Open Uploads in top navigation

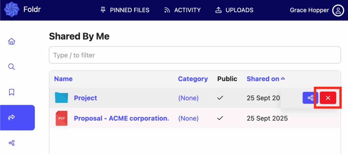(x=234, y=10)
